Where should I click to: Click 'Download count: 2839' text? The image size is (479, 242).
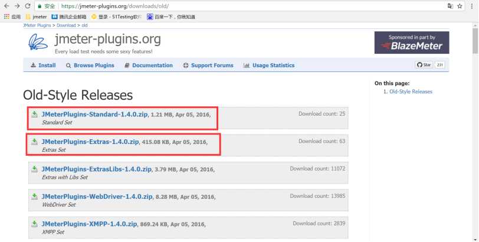pyautogui.click(x=319, y=223)
